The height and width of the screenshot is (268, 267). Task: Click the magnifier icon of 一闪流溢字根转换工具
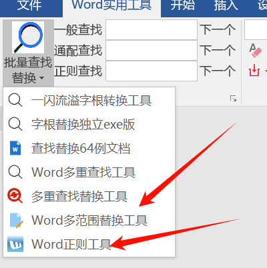tap(15, 100)
